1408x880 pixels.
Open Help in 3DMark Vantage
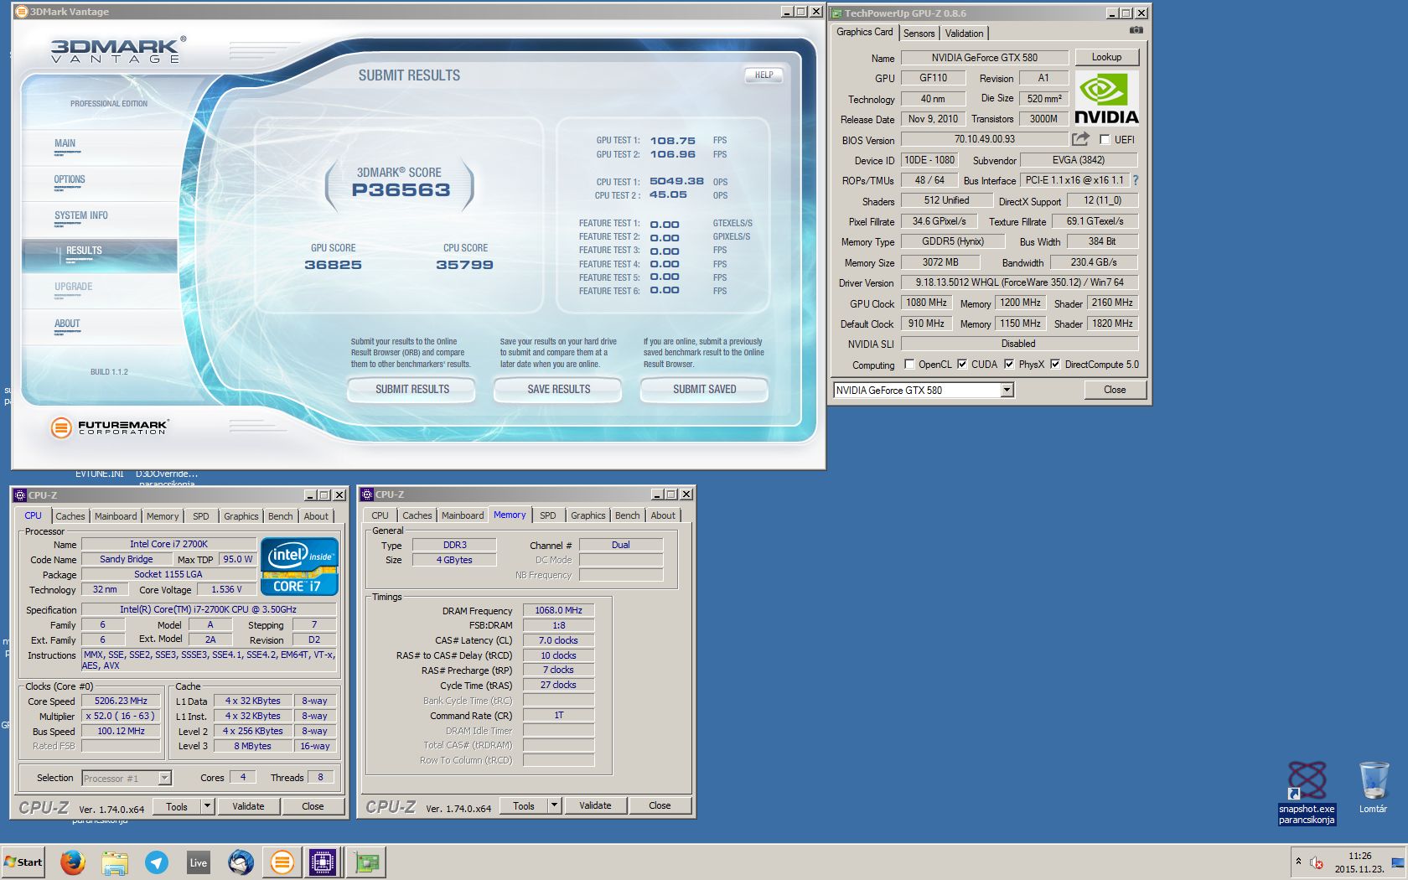(764, 75)
